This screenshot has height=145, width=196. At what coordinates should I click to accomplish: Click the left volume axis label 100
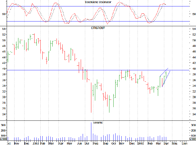[x=3, y=136]
